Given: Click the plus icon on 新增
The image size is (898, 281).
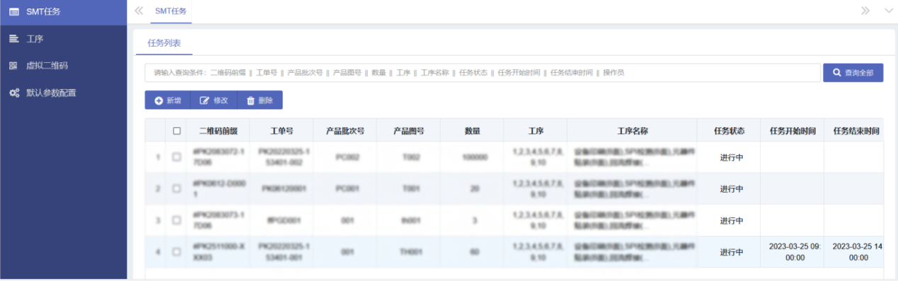Looking at the screenshot, I should [x=159, y=100].
